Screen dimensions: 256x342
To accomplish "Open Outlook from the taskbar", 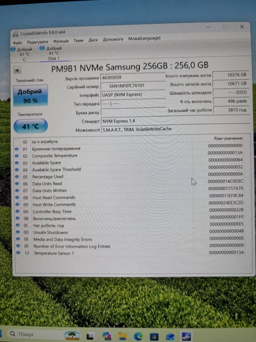I will point(170,337).
